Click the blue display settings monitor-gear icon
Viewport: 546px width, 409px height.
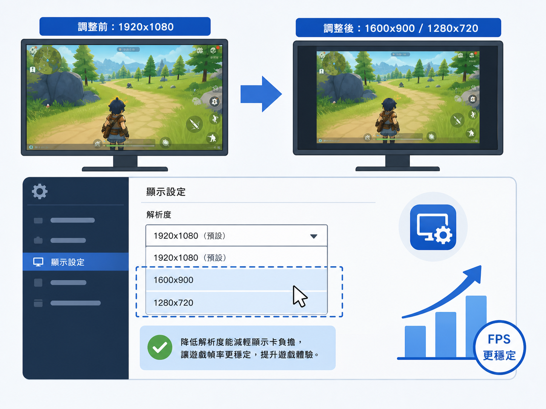pos(433,227)
